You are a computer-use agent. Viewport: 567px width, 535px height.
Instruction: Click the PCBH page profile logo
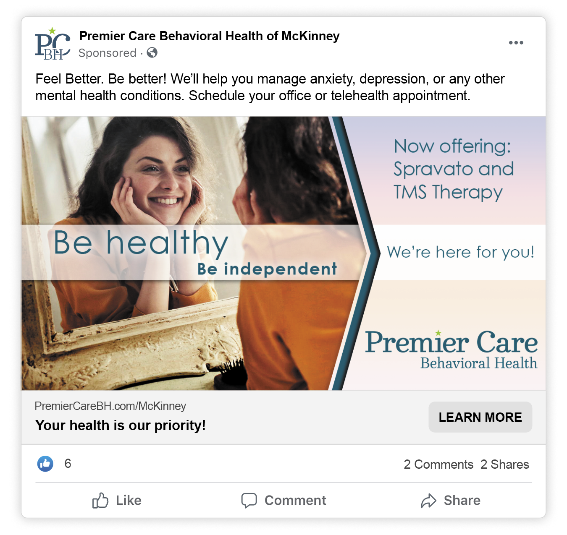click(x=52, y=44)
